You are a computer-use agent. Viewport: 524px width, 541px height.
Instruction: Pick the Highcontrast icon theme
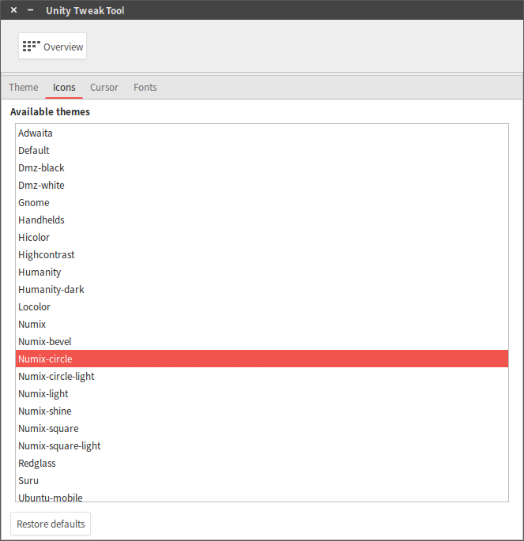[x=262, y=254]
